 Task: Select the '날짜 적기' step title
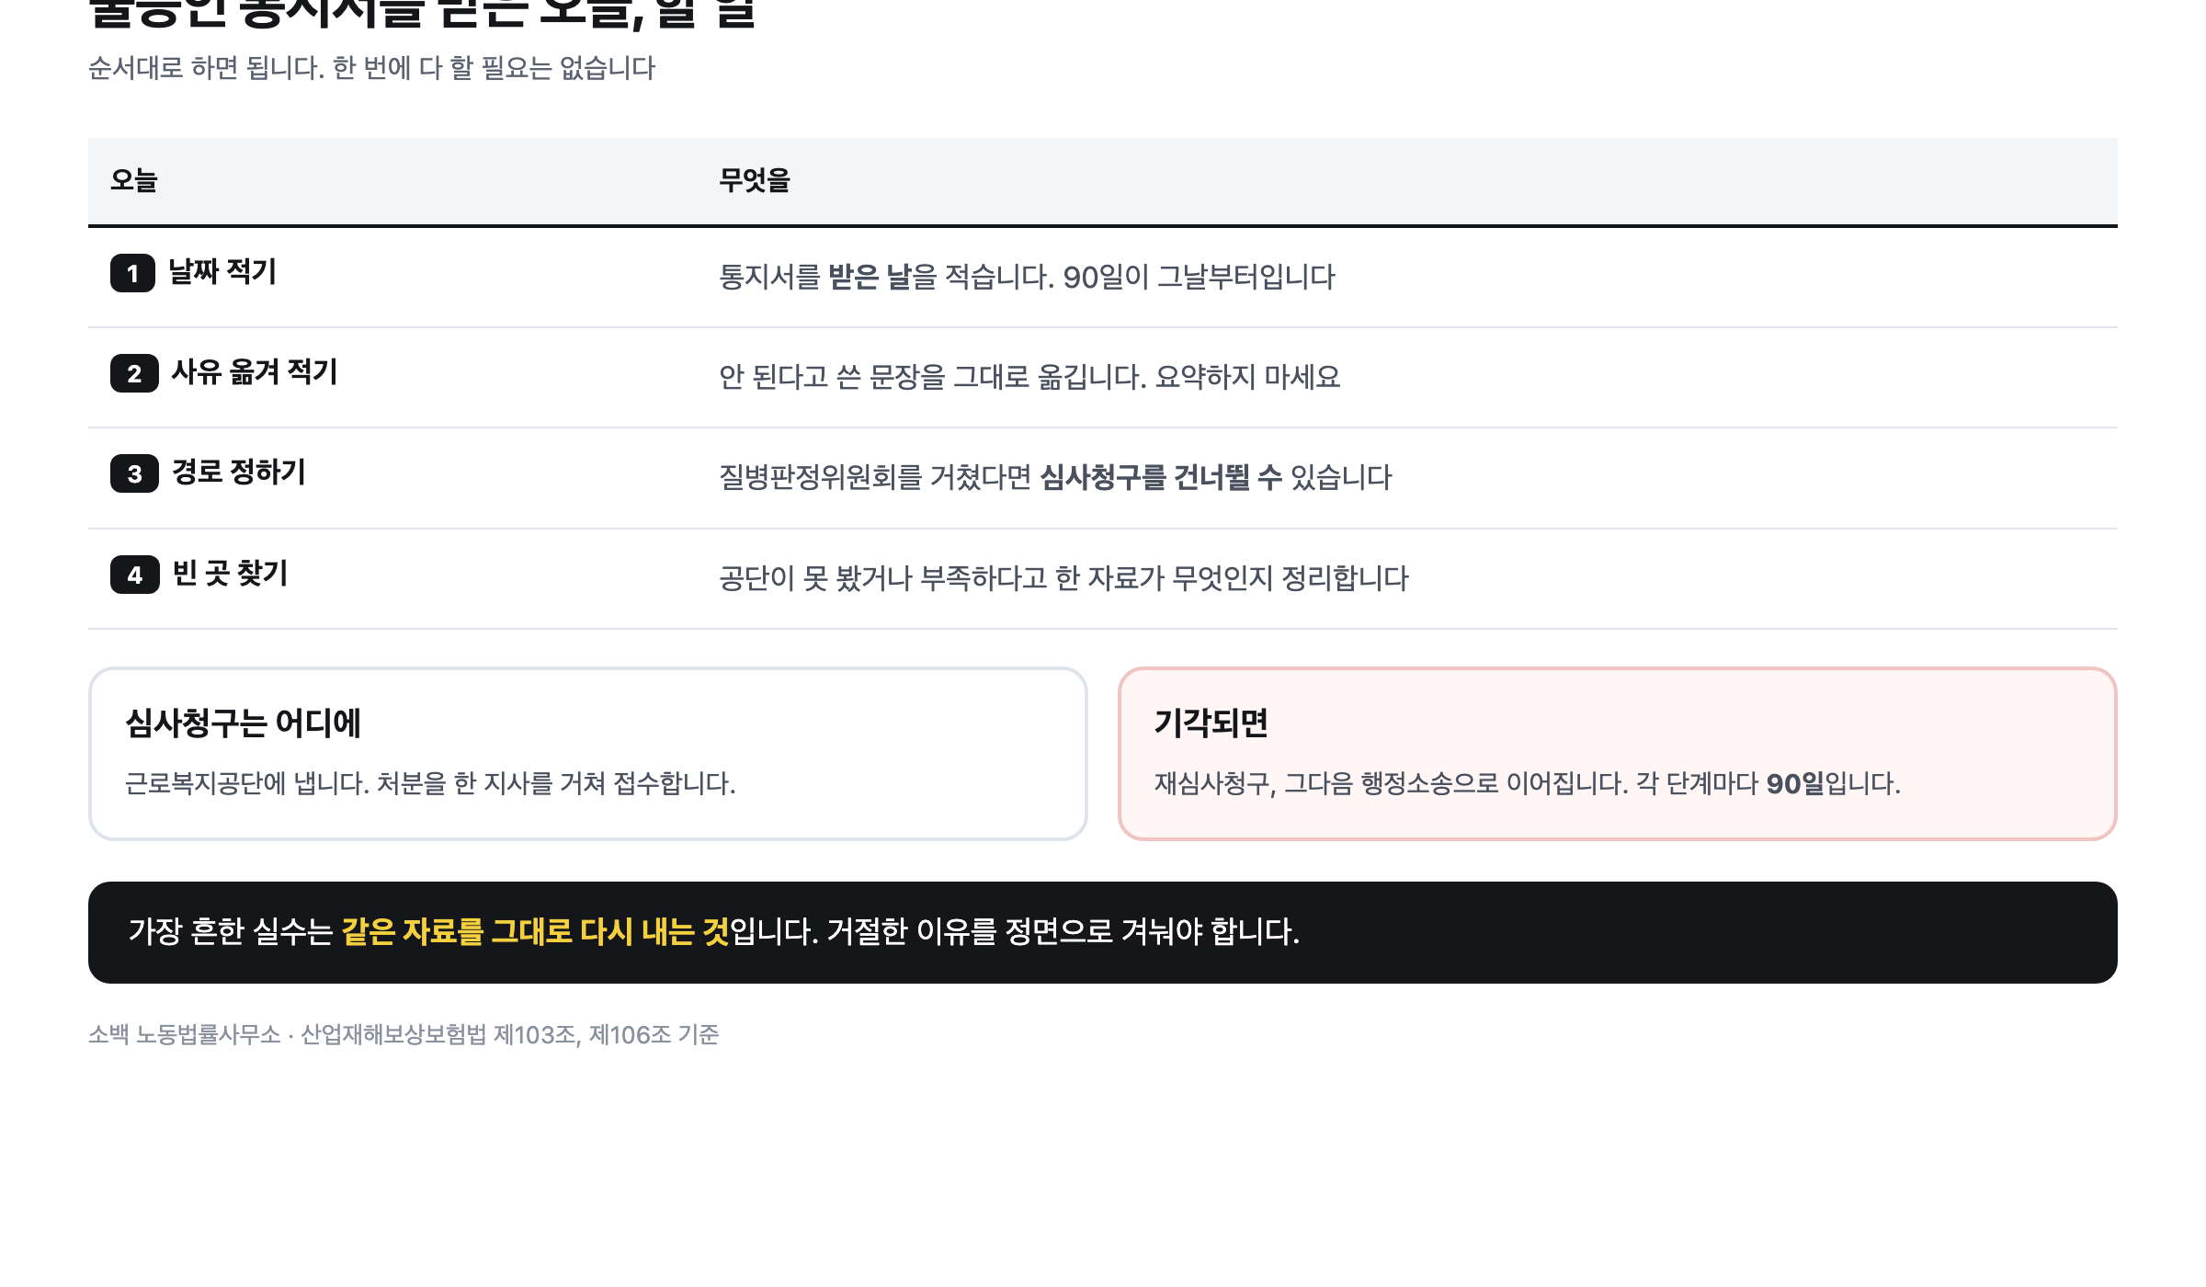click(x=222, y=272)
